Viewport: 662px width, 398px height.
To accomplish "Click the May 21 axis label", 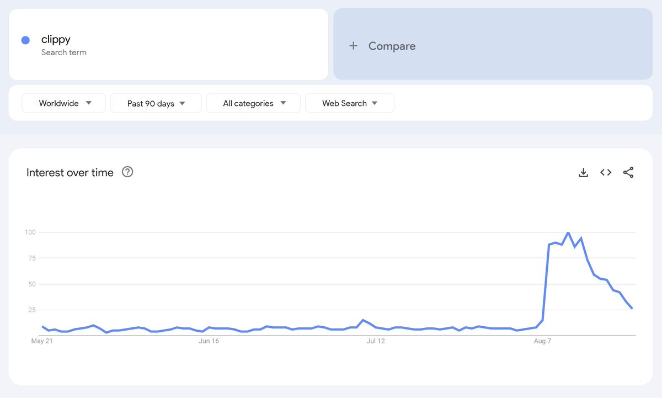I will 42,341.
